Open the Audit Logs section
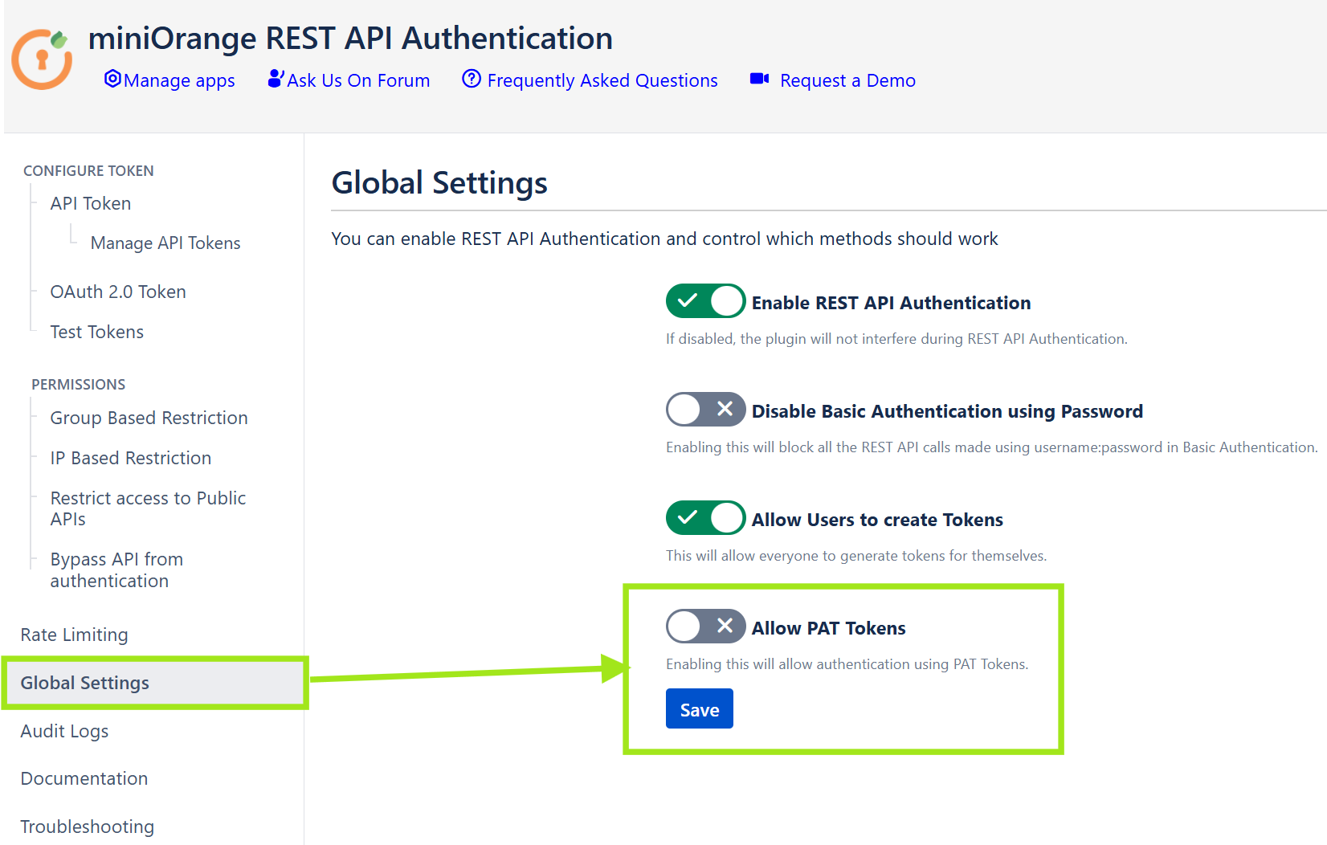 coord(64,731)
